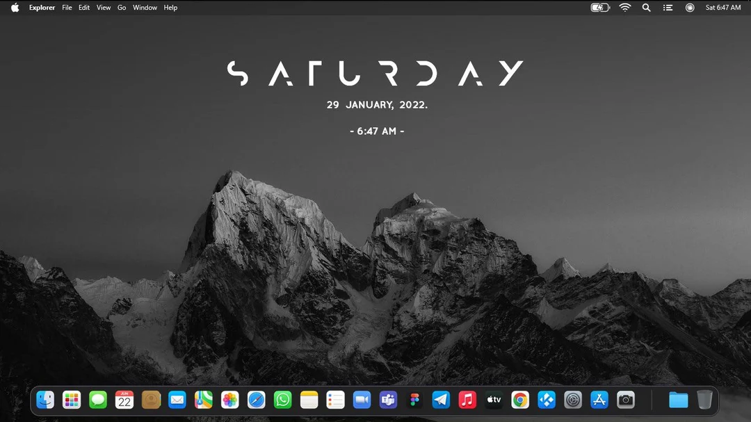Launch the Photos app
Image resolution: width=751 pixels, height=422 pixels.
point(230,400)
